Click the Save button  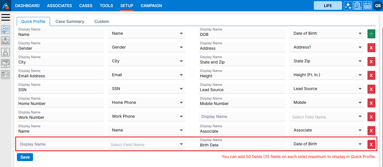point(25,157)
